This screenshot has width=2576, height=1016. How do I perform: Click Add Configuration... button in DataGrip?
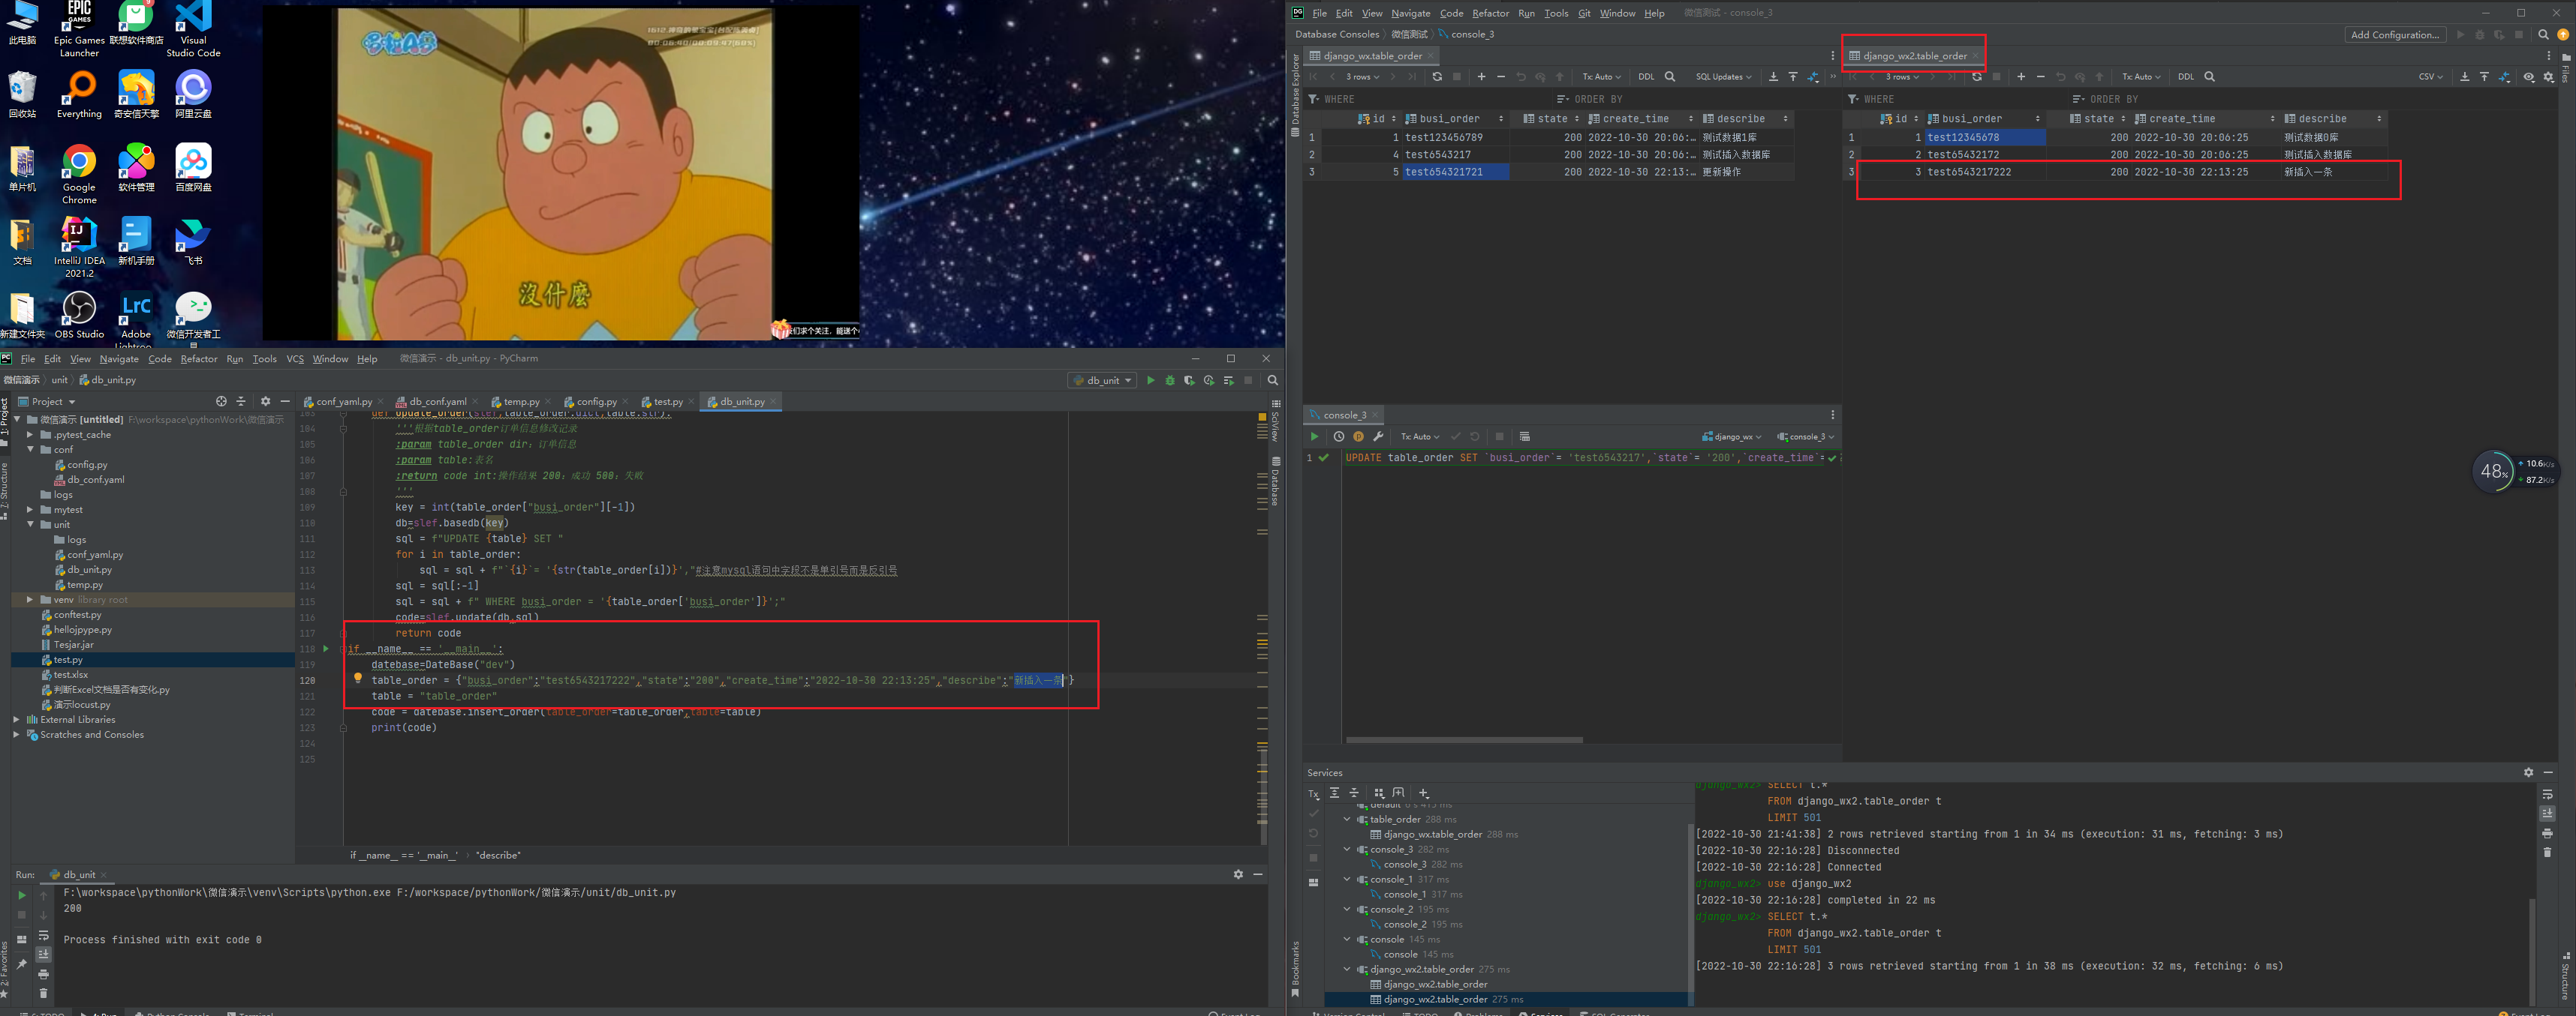pos(2394,35)
